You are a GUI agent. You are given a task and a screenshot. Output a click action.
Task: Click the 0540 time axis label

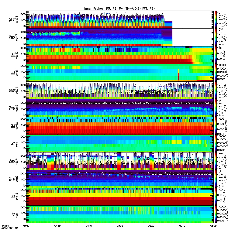pos(182,226)
